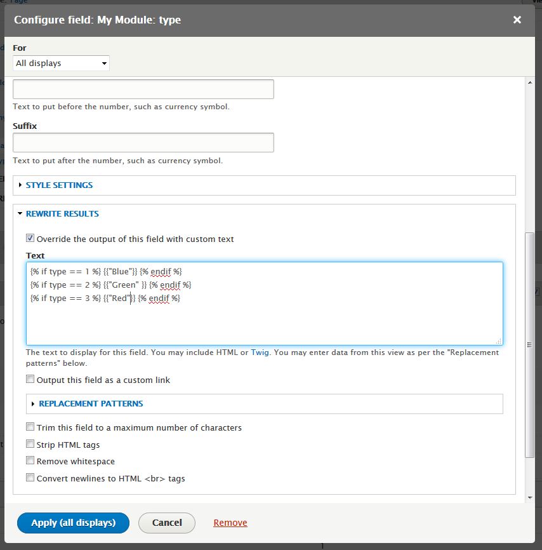Click the Rewrite Results collapse triangle

pyautogui.click(x=20, y=213)
